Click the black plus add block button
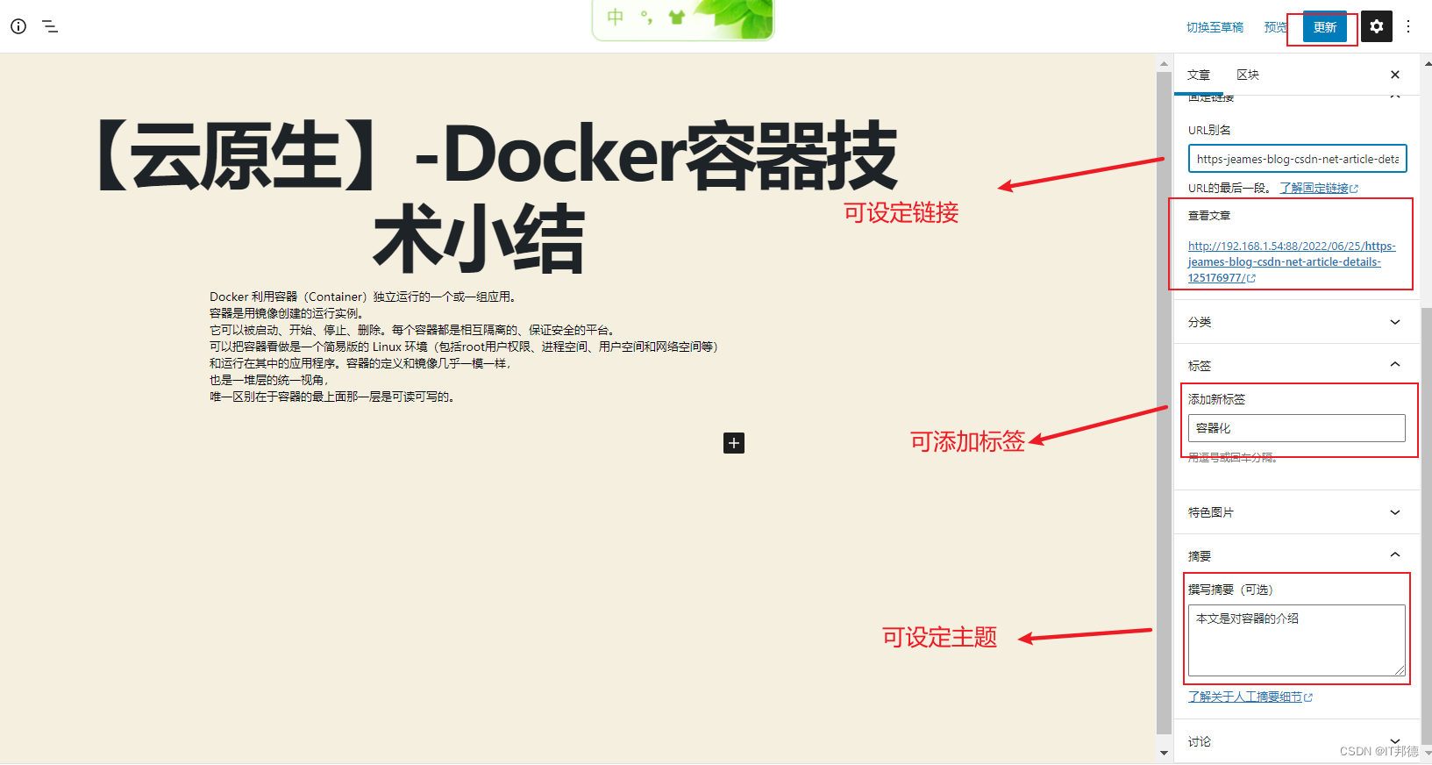The image size is (1432, 765). tap(734, 443)
